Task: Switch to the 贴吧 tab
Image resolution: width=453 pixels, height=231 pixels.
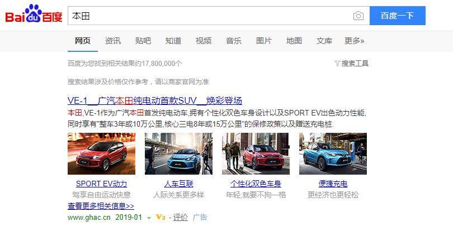Action: coord(143,41)
